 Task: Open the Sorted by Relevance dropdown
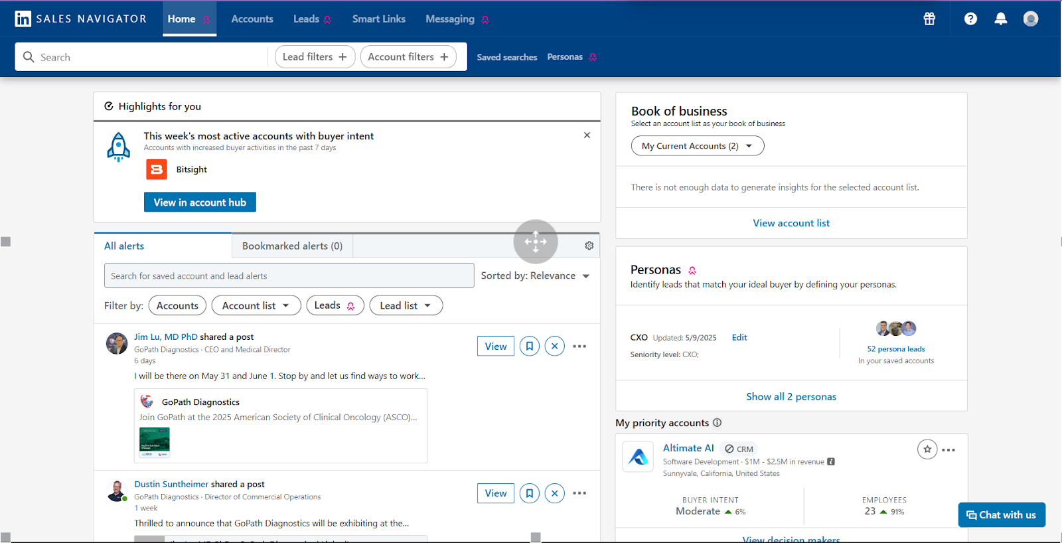(x=536, y=275)
